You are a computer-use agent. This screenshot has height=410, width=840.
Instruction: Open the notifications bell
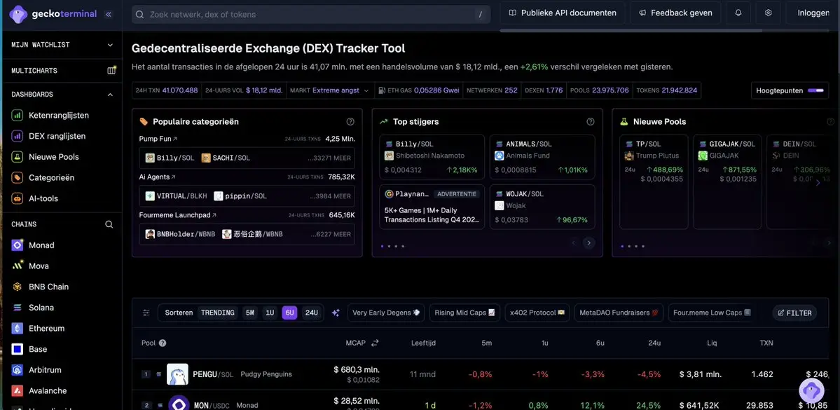(738, 13)
